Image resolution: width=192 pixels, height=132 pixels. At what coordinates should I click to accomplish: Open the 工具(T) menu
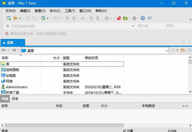pyautogui.click(x=70, y=11)
